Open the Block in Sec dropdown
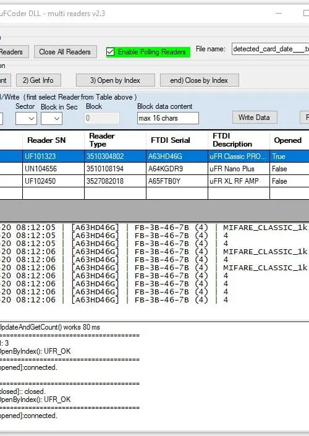309x436 pixels. pyautogui.click(x=51, y=119)
